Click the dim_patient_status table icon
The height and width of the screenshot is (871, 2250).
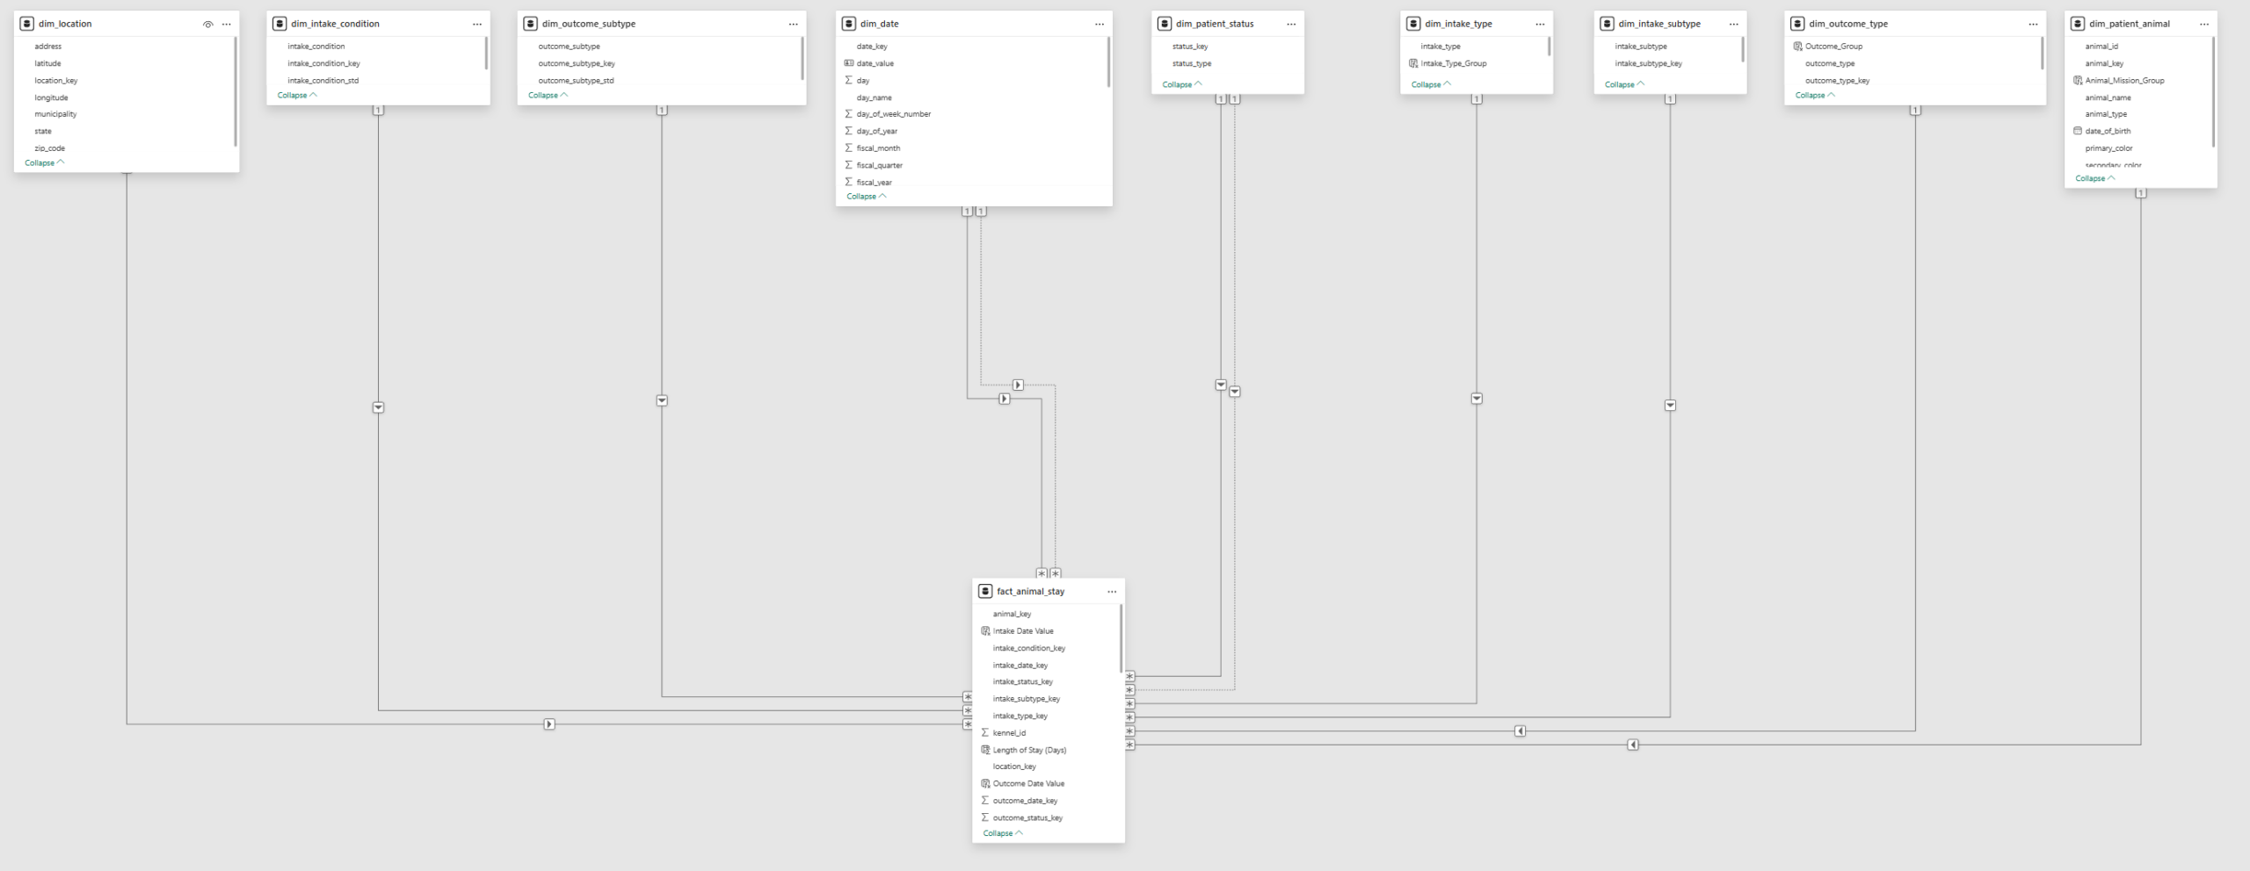coord(1165,24)
